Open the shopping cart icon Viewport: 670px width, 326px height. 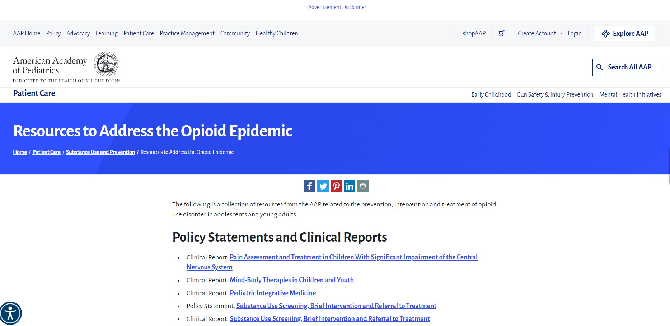[x=501, y=33]
